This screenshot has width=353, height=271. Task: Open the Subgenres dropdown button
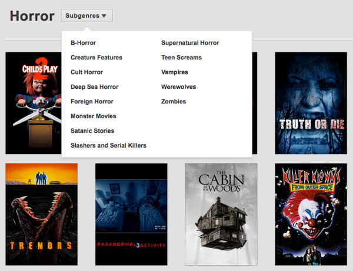point(86,15)
